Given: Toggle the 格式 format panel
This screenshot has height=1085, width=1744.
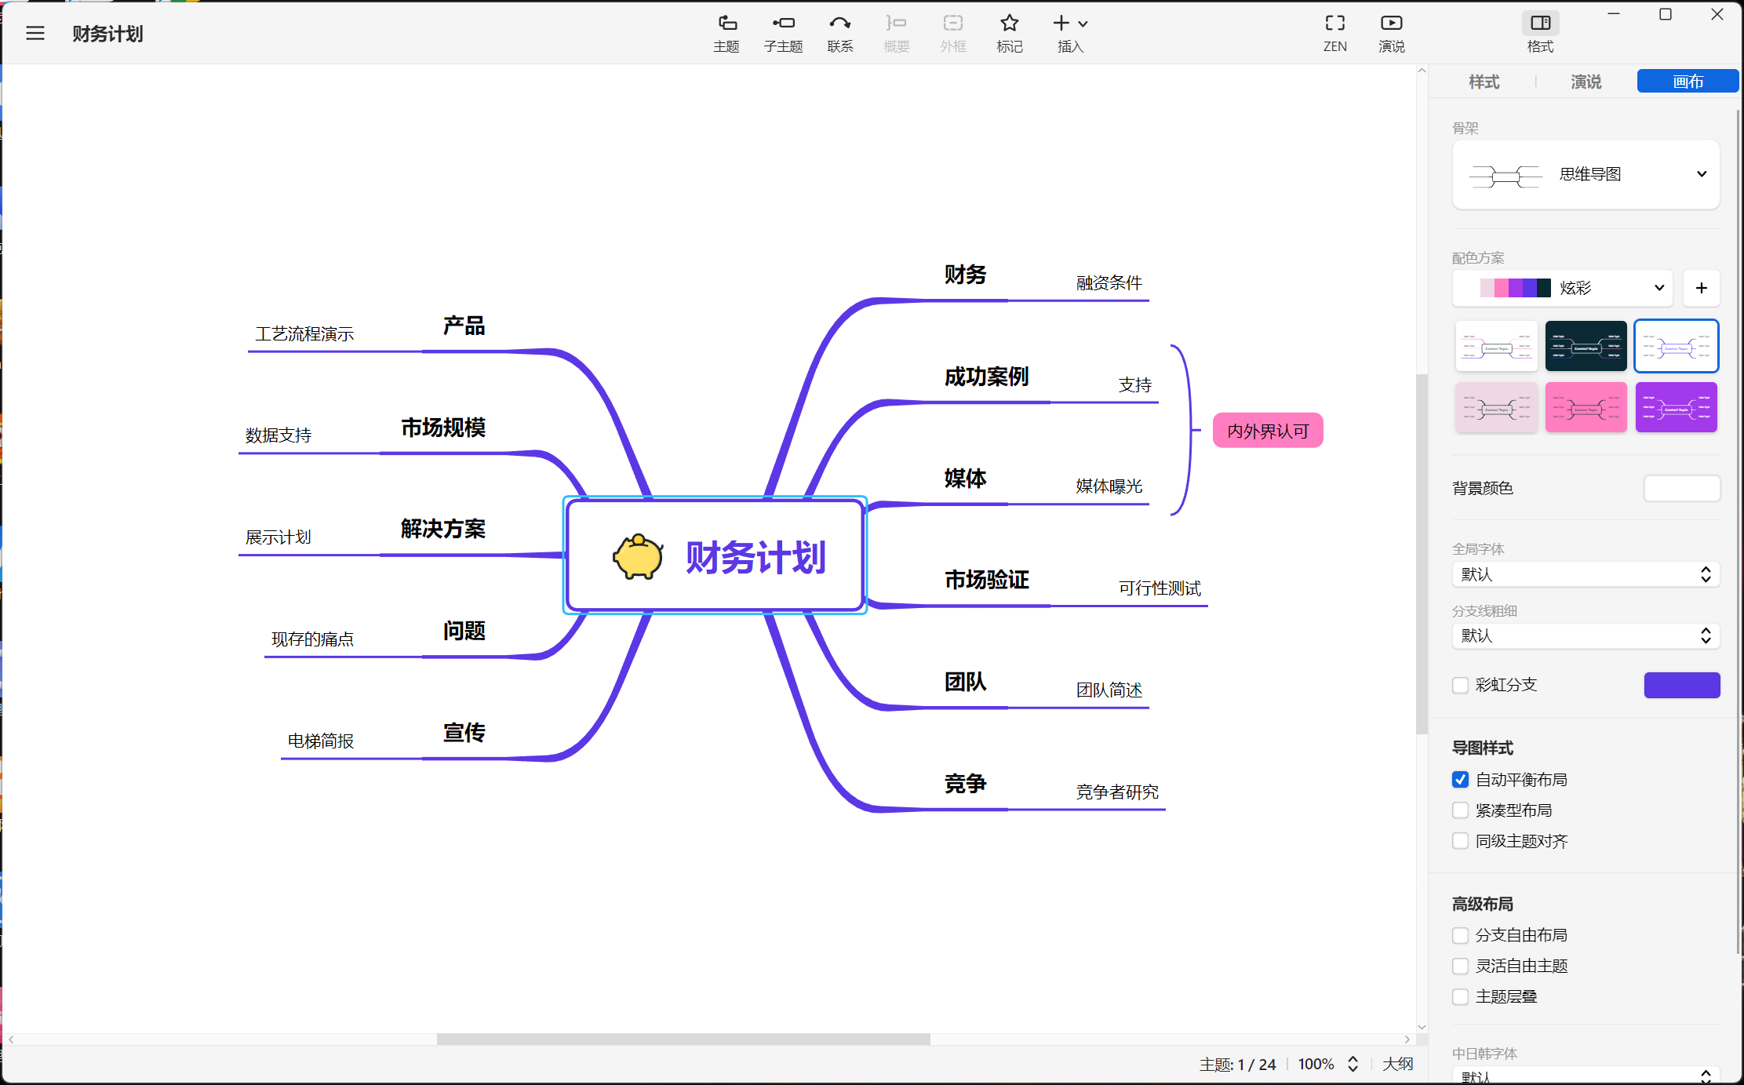Looking at the screenshot, I should coord(1540,34).
